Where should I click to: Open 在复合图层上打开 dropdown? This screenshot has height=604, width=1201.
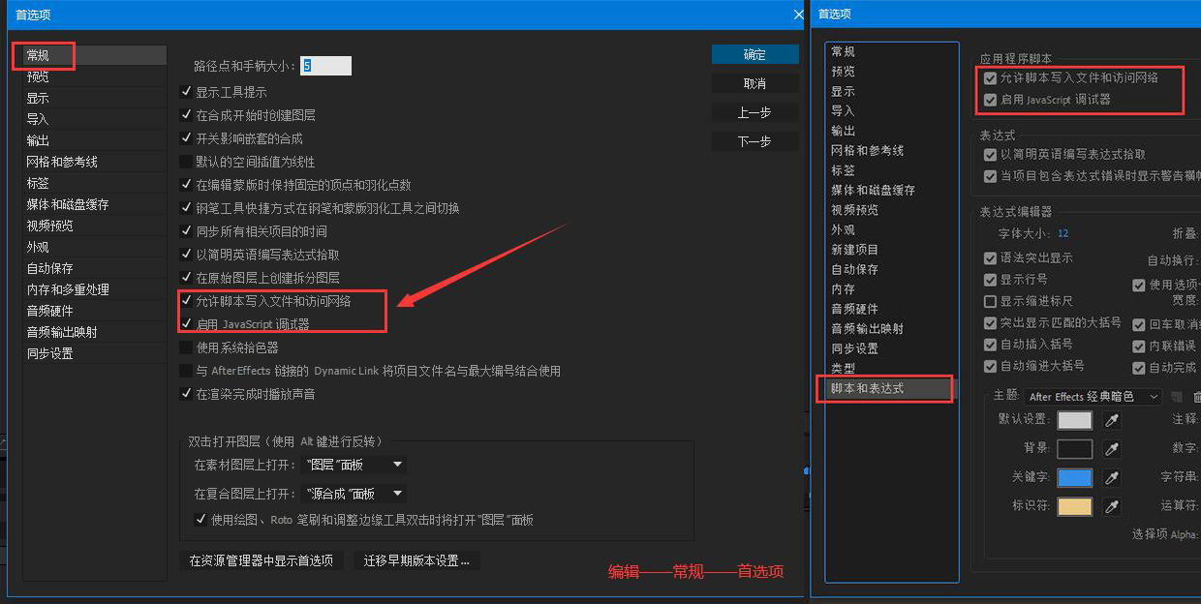pyautogui.click(x=354, y=494)
